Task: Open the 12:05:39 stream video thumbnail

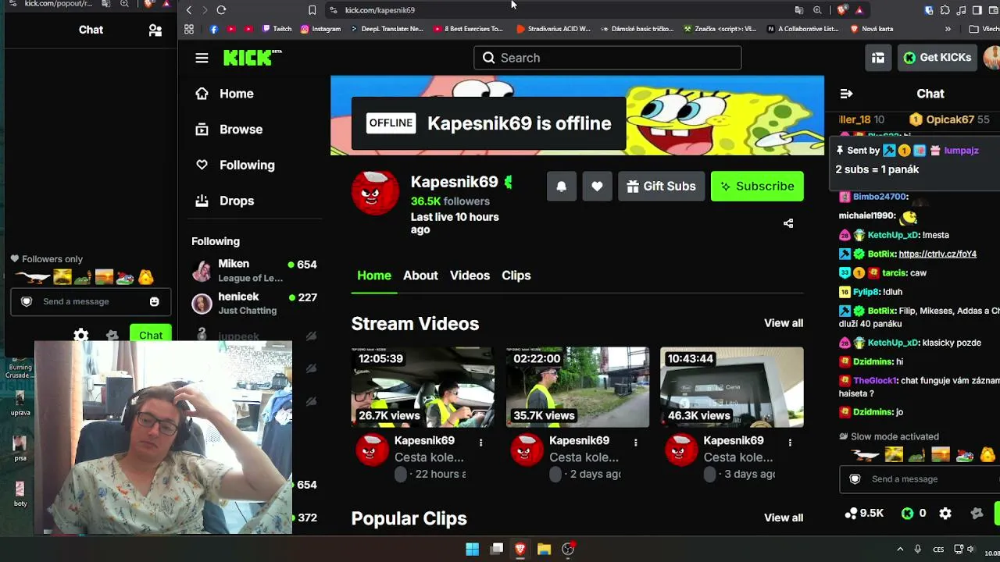Action: [423, 387]
